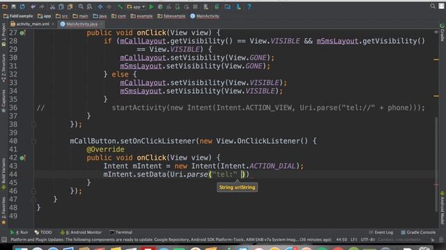The width and height of the screenshot is (446, 250).
Task: Open the TODO tool window
Action: tap(43, 232)
